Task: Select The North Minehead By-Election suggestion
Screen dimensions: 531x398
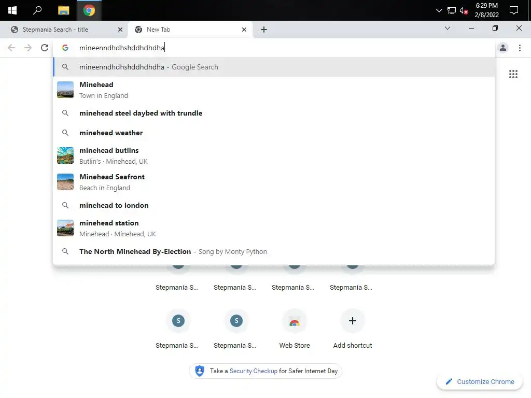Action: [x=274, y=251]
